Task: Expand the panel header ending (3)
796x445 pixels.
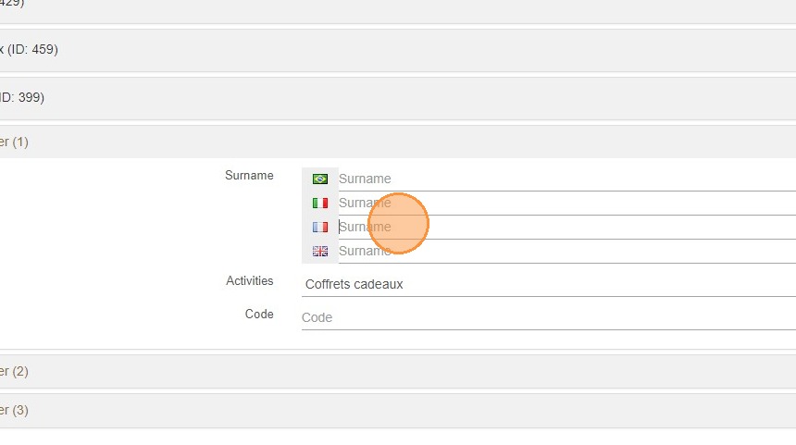Action: [x=398, y=411]
